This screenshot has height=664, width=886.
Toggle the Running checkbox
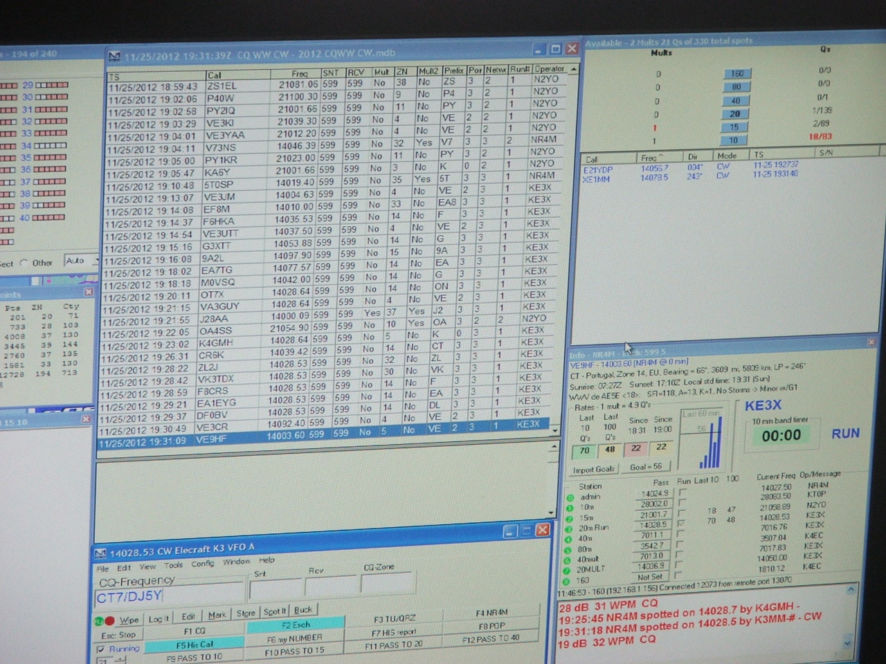pyautogui.click(x=101, y=649)
